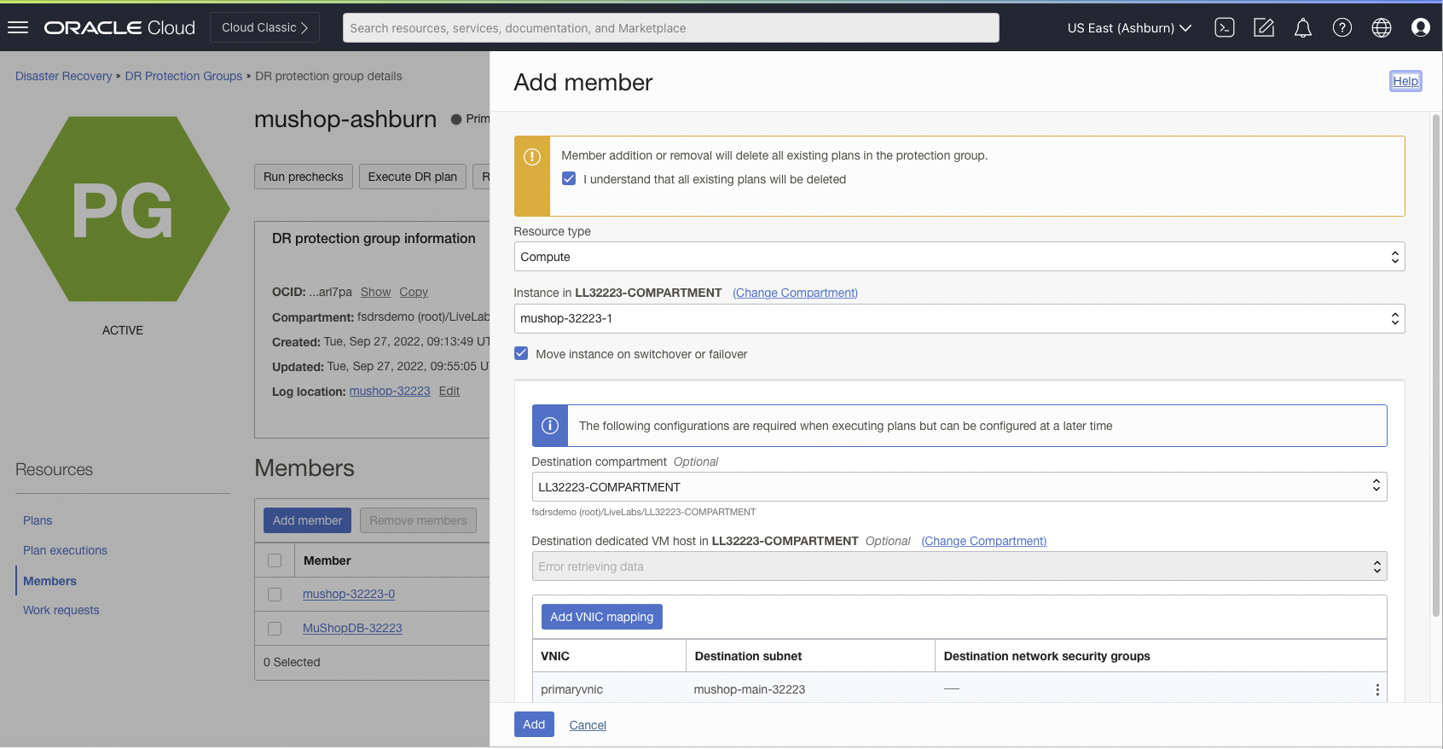Click the Cancel link
Image resolution: width=1443 pixels, height=749 pixels.
tap(588, 725)
